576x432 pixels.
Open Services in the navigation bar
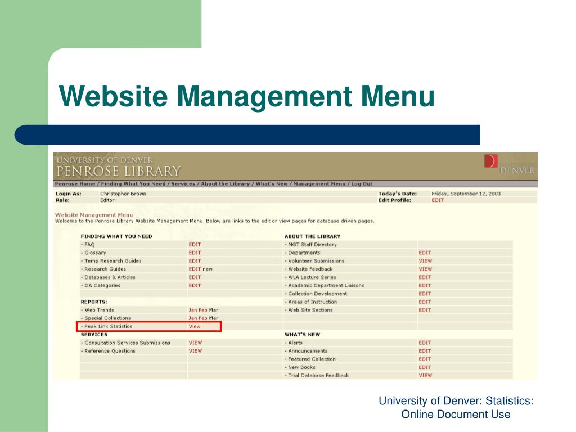tap(183, 184)
